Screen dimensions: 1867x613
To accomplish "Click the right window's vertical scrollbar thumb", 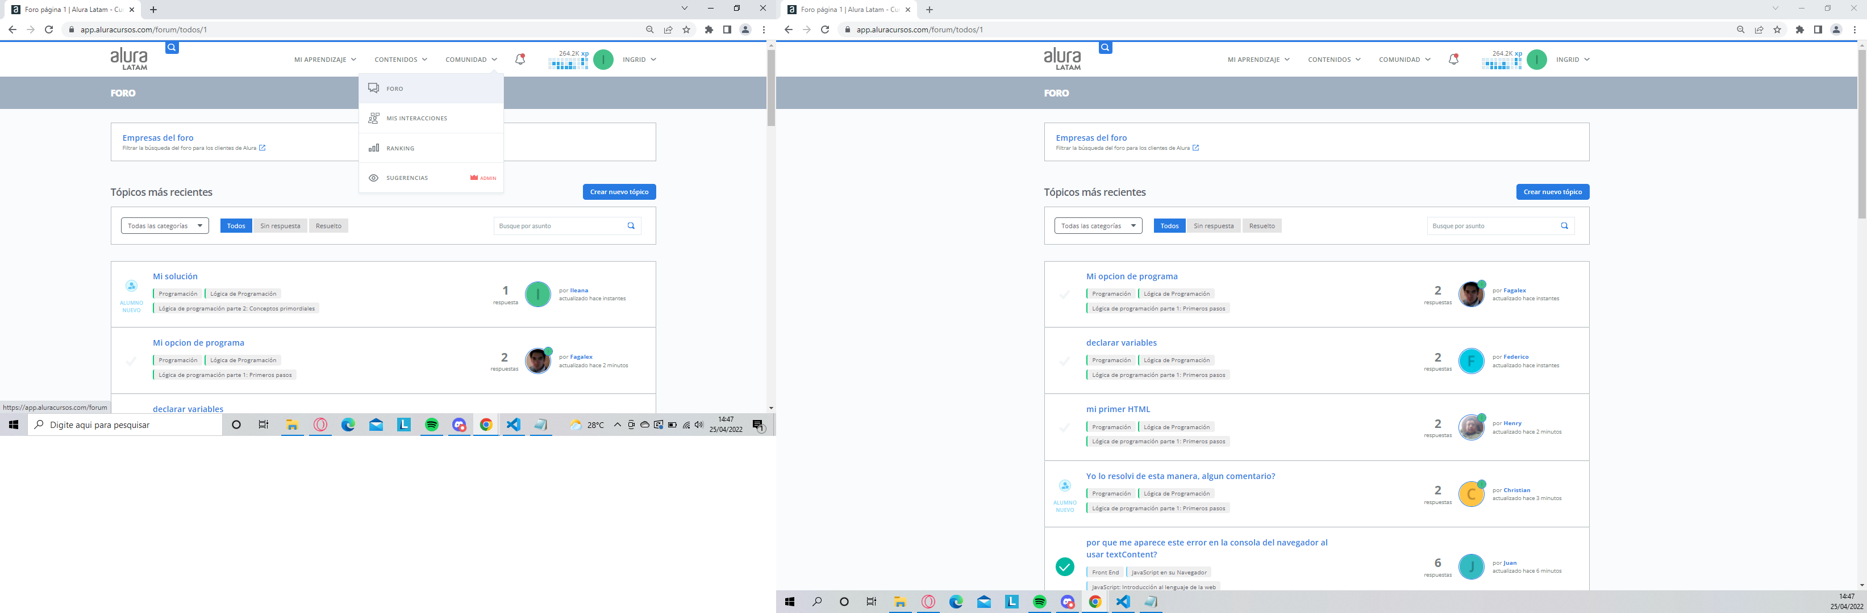I will click(x=1861, y=133).
